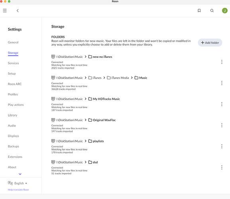The image size is (230, 199).
Task: Click folder icon next to dsd
Action: click(90, 162)
